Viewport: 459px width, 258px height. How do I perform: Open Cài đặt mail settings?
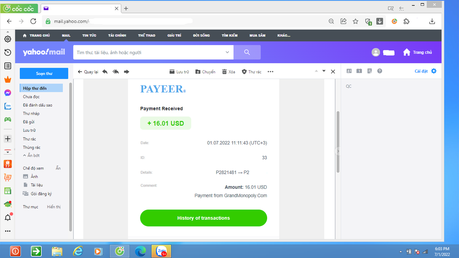click(426, 71)
